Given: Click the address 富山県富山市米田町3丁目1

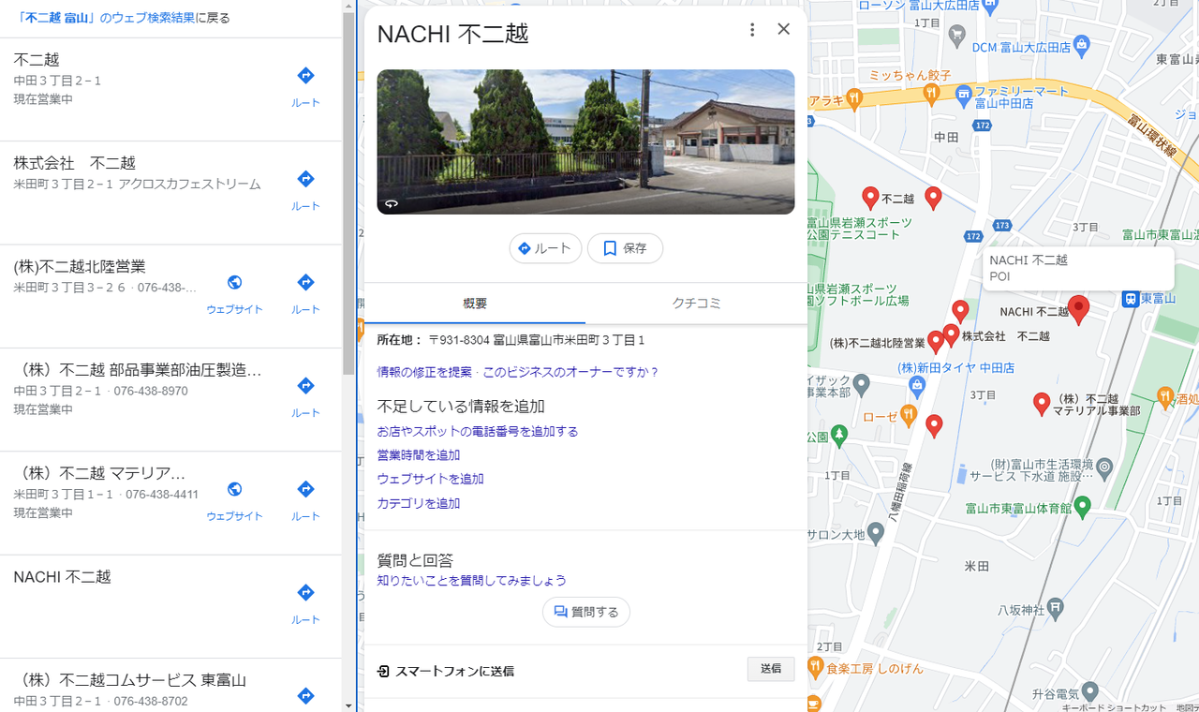Looking at the screenshot, I should click(537, 340).
